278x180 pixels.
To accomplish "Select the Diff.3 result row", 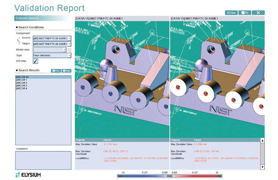I will [43, 86].
